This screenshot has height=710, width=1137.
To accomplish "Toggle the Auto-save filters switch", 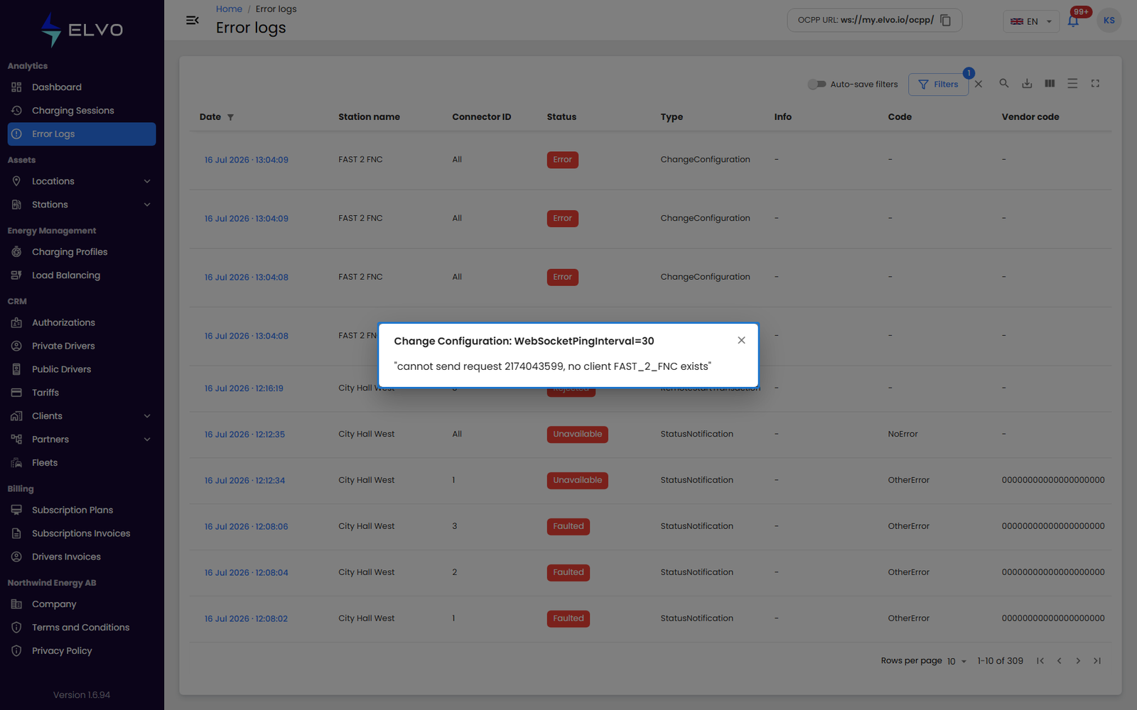I will pos(817,84).
